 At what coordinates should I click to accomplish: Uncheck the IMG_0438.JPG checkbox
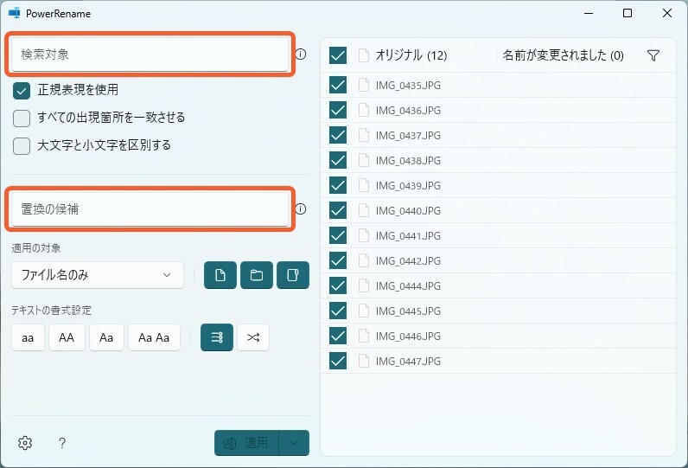(x=338, y=160)
